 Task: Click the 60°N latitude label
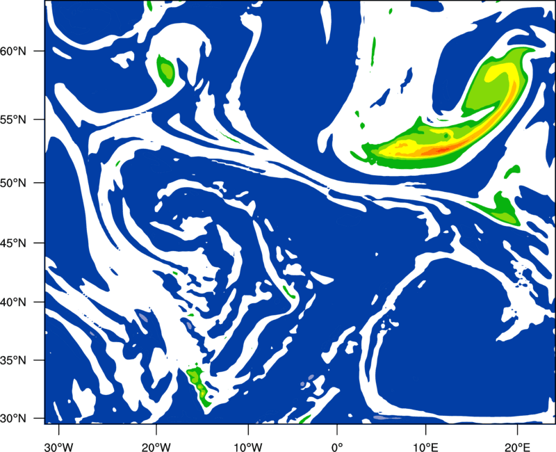13,51
